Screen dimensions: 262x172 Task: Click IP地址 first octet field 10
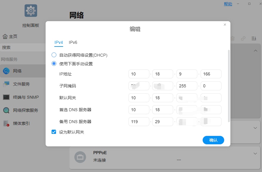point(139,74)
